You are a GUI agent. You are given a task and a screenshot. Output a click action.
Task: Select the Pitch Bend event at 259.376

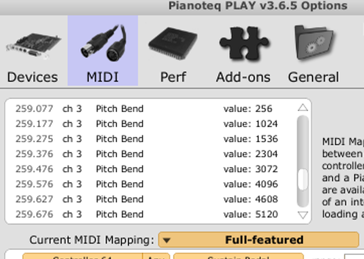151,154
